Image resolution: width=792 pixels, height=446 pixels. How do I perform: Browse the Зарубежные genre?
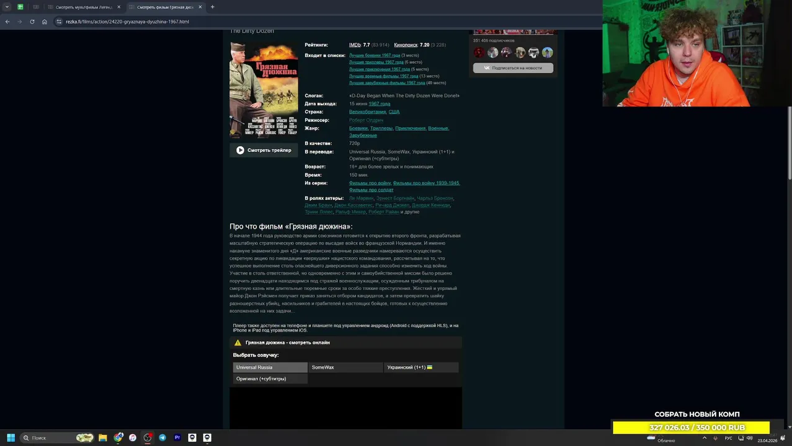363,135
